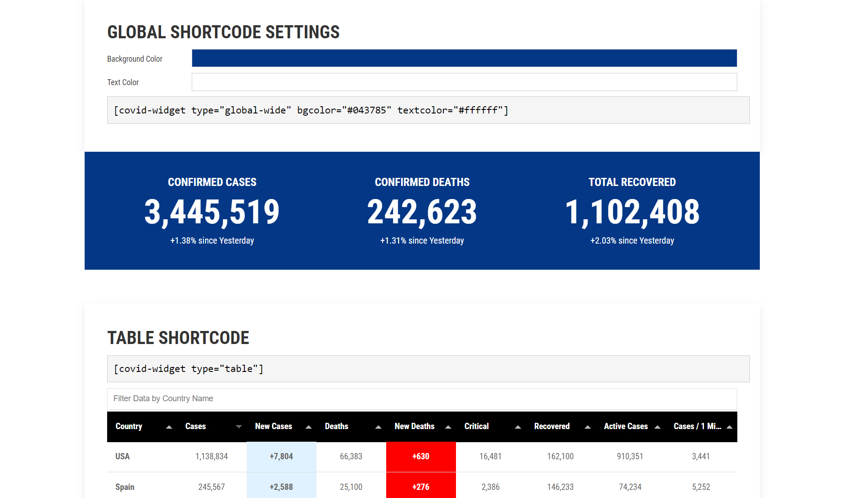Open the Text Color picker field
Viewport: 844px width, 498px height.
[465, 82]
